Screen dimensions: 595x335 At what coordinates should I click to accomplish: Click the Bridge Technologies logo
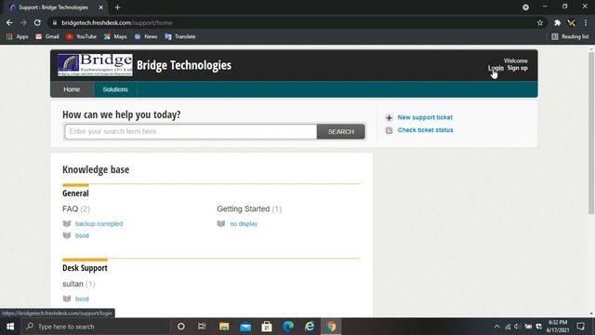(x=95, y=65)
